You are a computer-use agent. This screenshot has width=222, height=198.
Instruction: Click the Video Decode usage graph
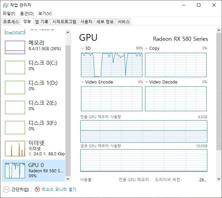[176, 99]
